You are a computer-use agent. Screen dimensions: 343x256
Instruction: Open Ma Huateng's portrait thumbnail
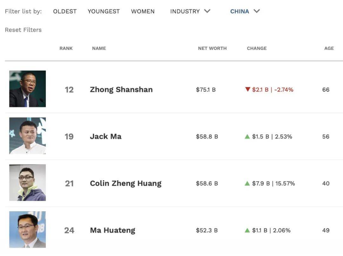[x=27, y=229]
